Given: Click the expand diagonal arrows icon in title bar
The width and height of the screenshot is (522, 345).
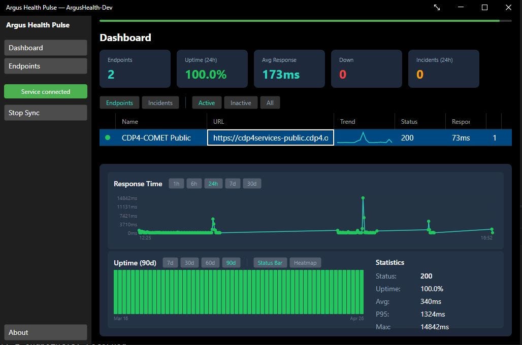Looking at the screenshot, I should point(437,7).
